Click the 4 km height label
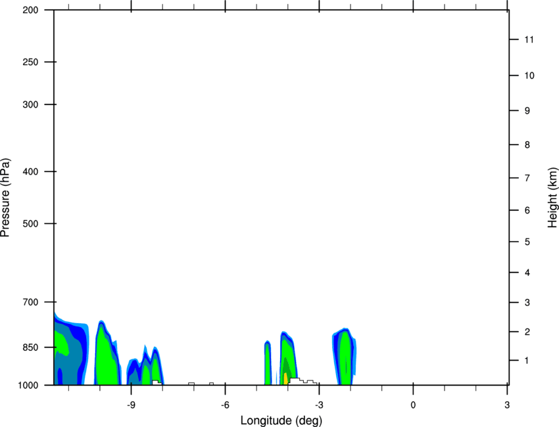559x427 pixels. [527, 273]
